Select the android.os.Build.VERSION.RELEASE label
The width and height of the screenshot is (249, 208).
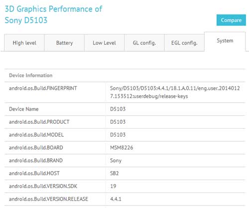coord(48,199)
